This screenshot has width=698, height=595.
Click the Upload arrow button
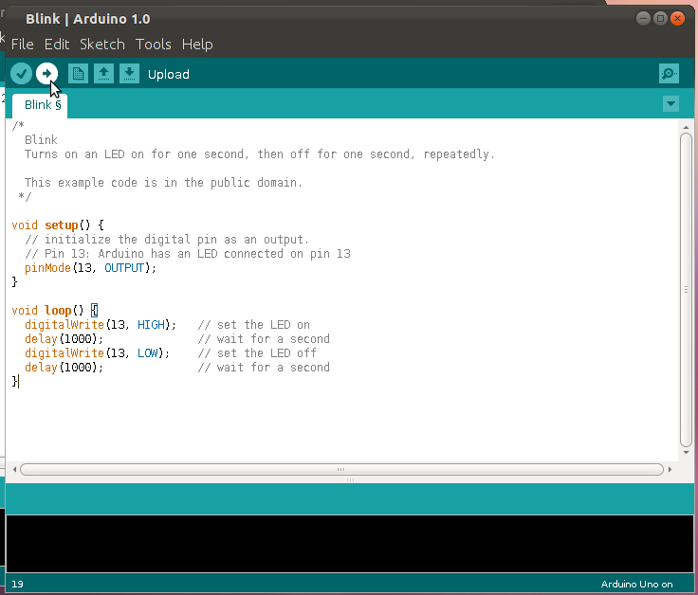pyautogui.click(x=46, y=73)
